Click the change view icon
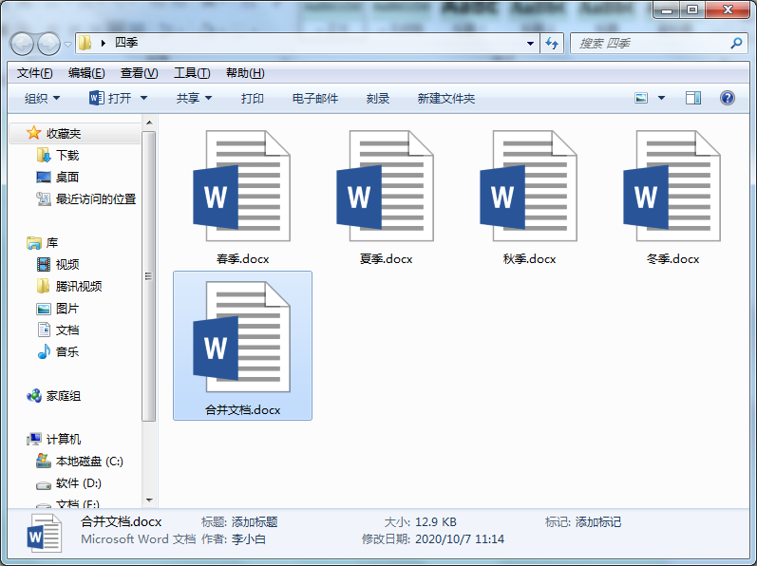This screenshot has width=757, height=566. (x=641, y=99)
